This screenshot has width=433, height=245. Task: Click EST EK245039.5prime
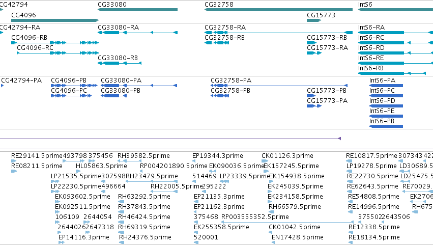pyautogui.click(x=295, y=186)
